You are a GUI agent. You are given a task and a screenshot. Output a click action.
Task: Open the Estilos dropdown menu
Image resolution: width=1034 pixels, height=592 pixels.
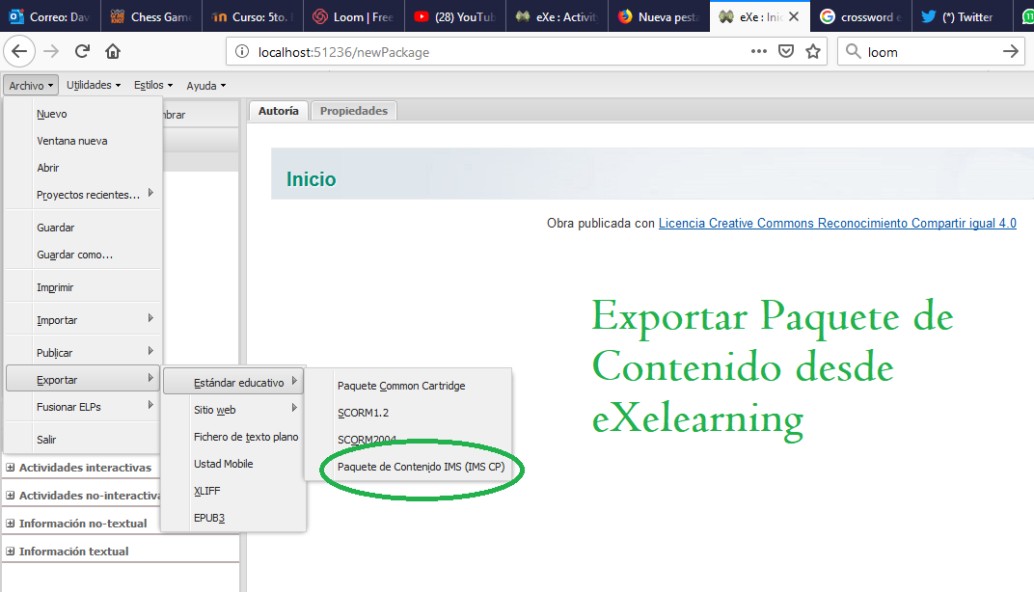[153, 85]
